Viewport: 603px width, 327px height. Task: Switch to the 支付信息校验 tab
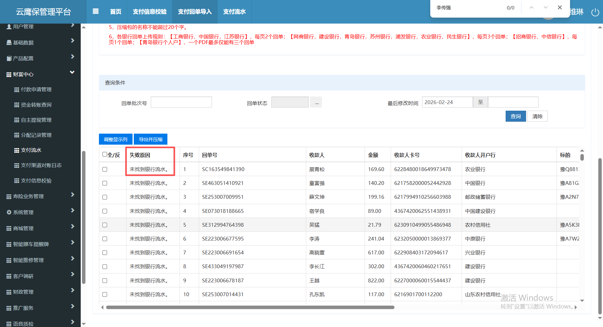pos(149,12)
